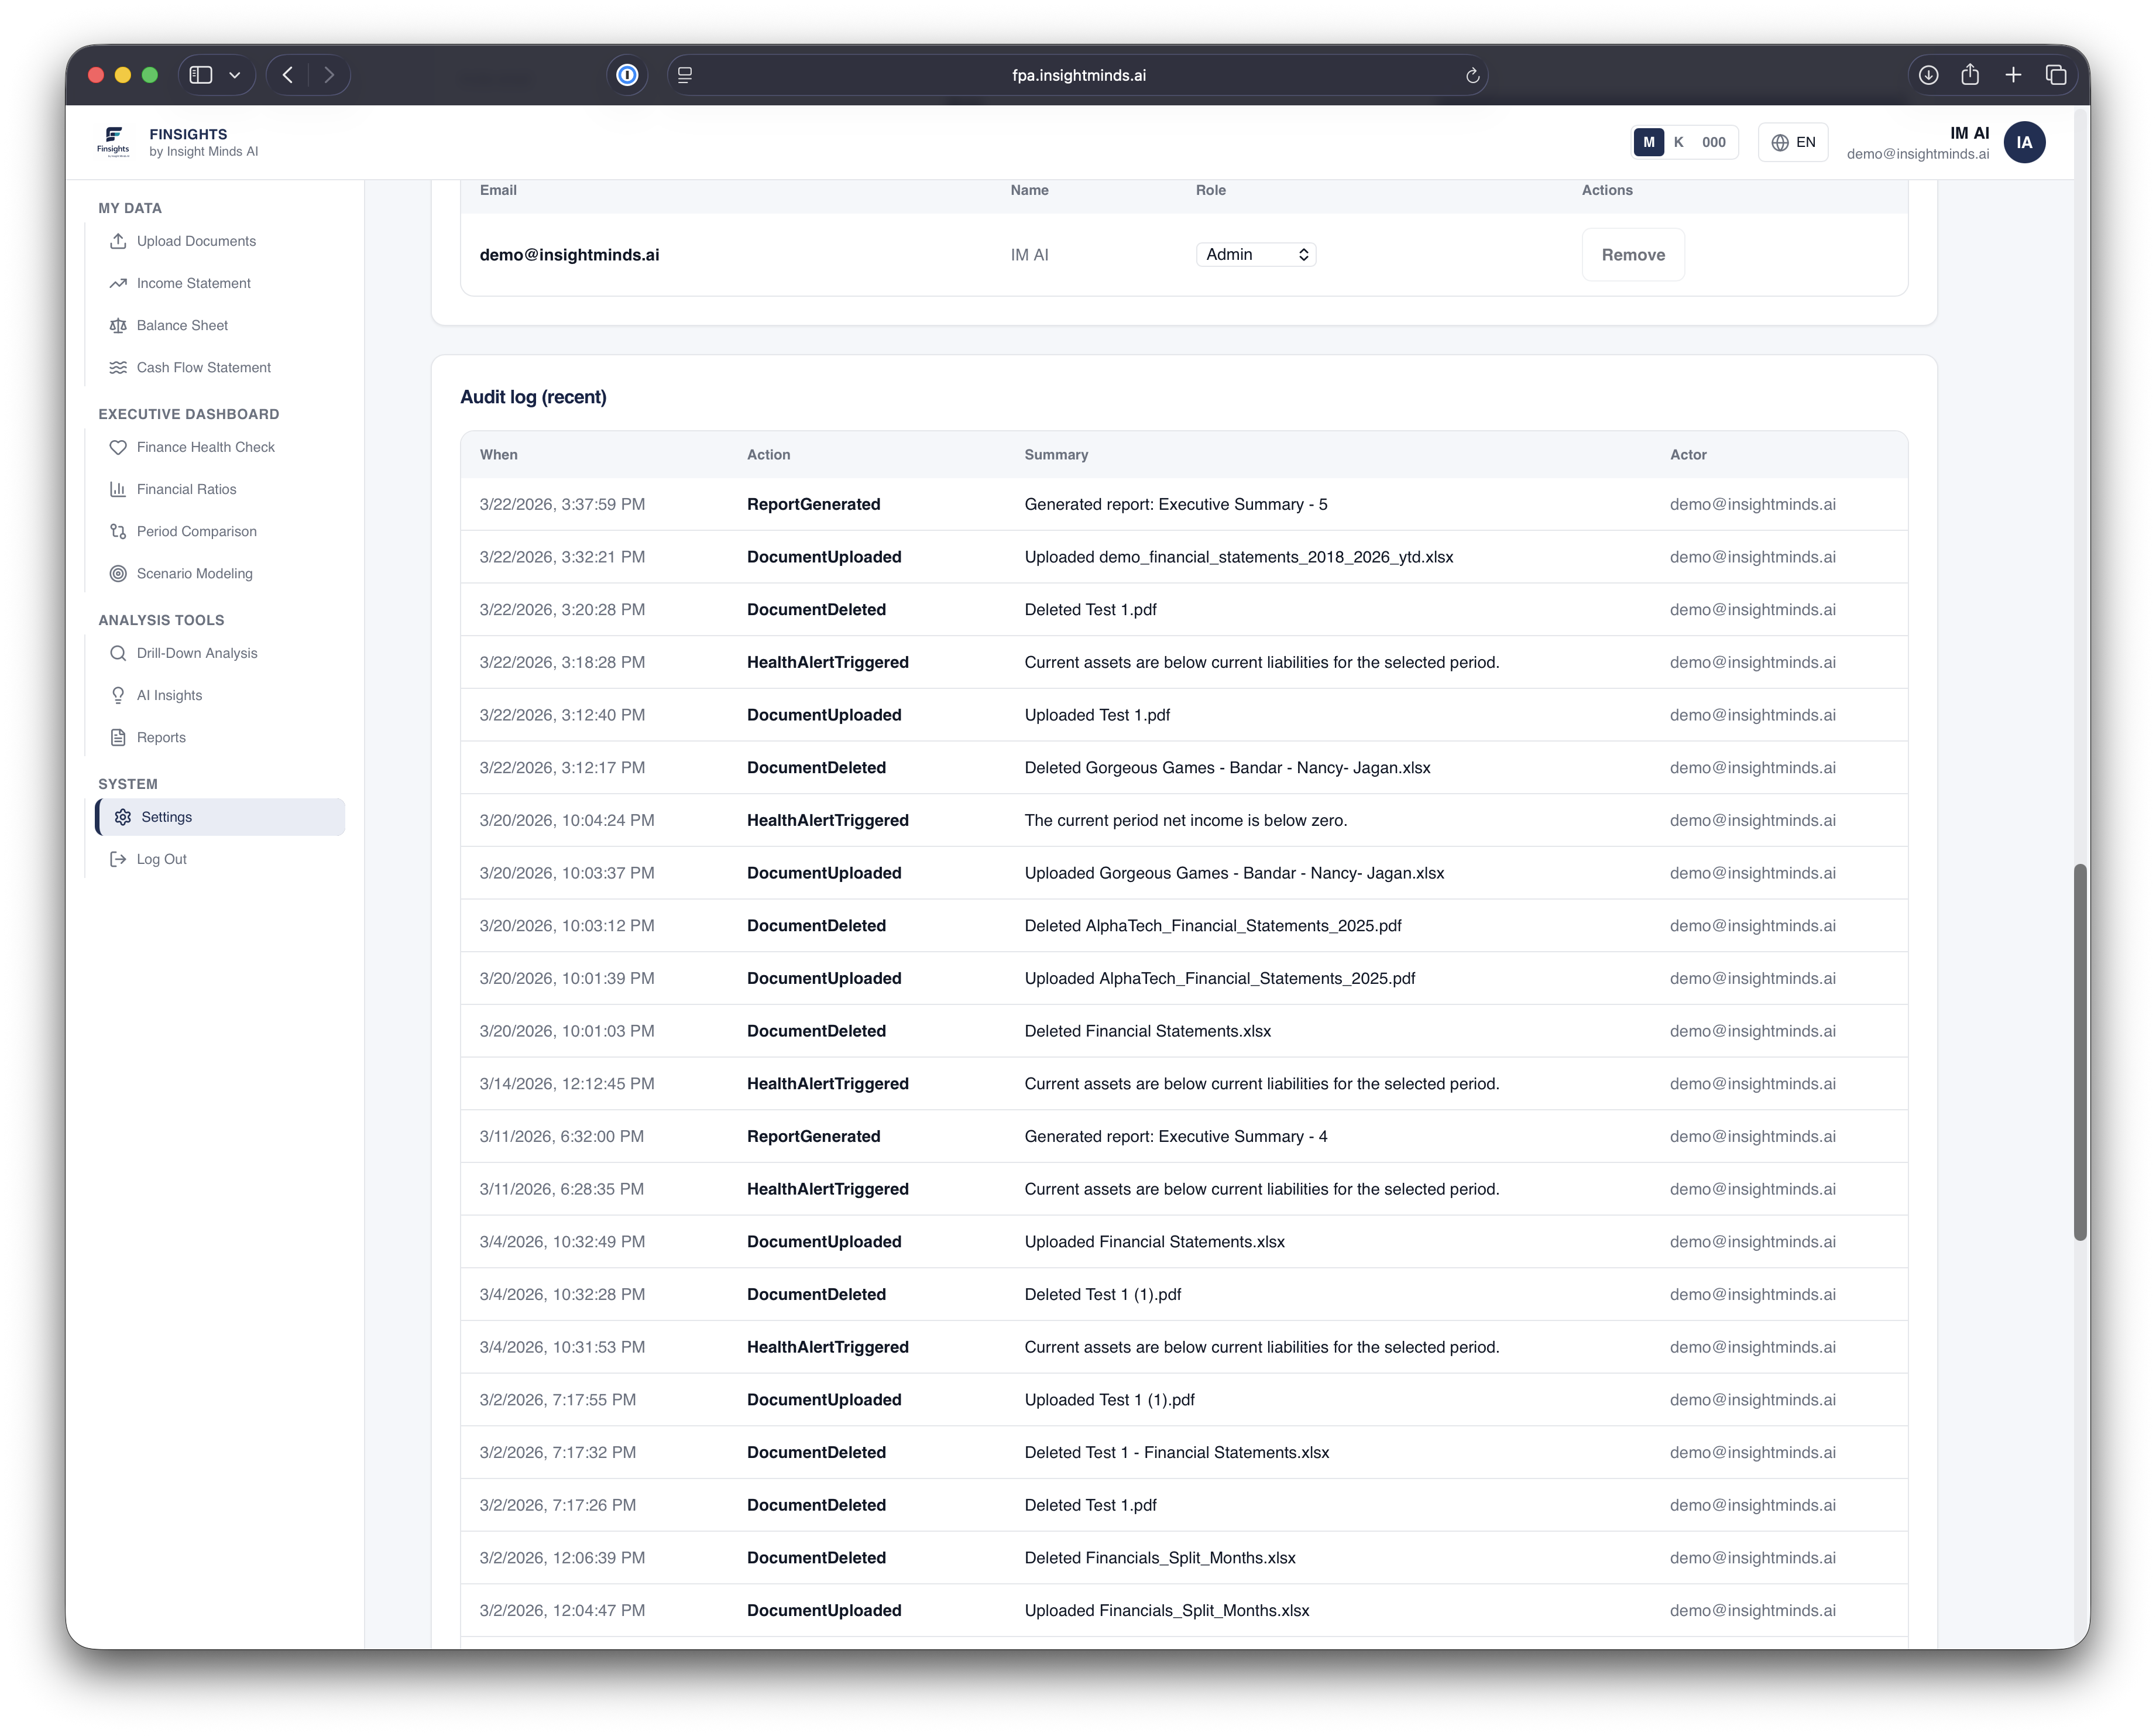Select the Financial Ratios bar-chart icon
Viewport: 2156px width, 1736px height.
tap(119, 489)
